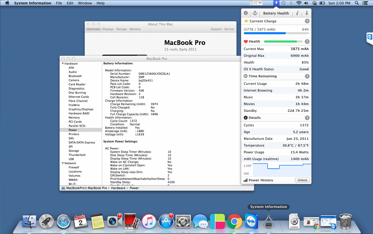The width and height of the screenshot is (373, 234).
Task: Select Ethernet Cards in the sidebar
Action: [x=79, y=97]
